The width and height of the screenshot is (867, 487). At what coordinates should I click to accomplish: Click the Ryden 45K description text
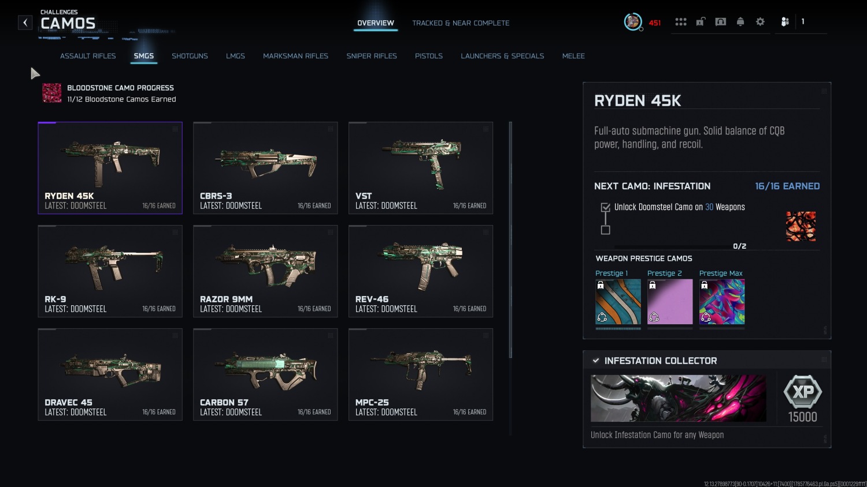pos(690,137)
